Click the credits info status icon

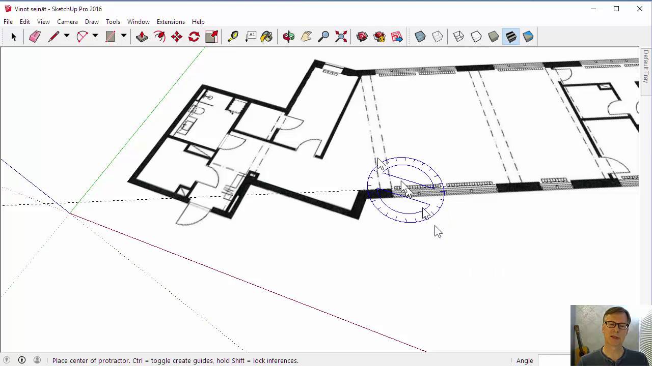(x=22, y=360)
